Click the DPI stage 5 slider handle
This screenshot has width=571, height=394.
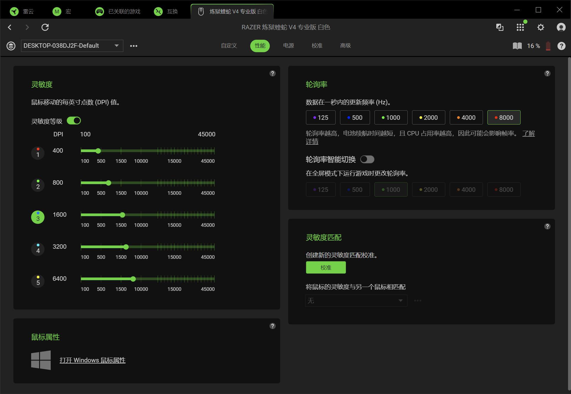[133, 279]
